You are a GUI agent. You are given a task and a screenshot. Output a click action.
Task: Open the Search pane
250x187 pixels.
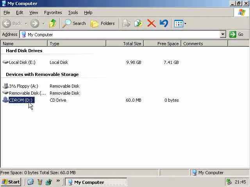point(74,23)
